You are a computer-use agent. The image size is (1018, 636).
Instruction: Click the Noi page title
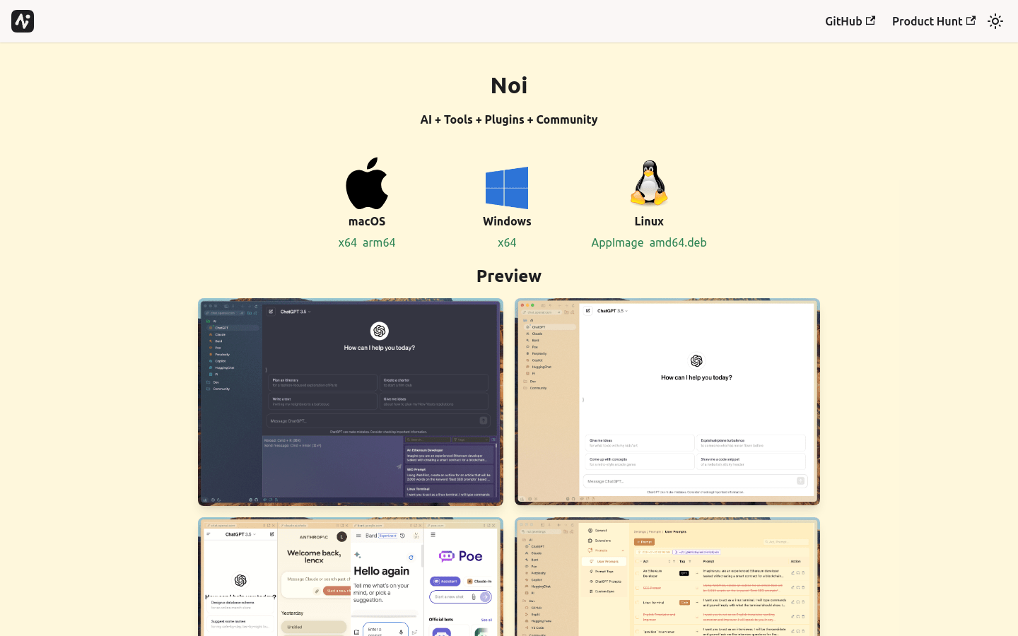(509, 86)
